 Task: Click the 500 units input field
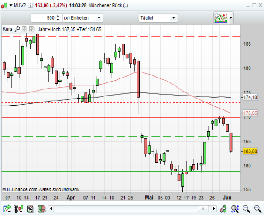[43, 18]
